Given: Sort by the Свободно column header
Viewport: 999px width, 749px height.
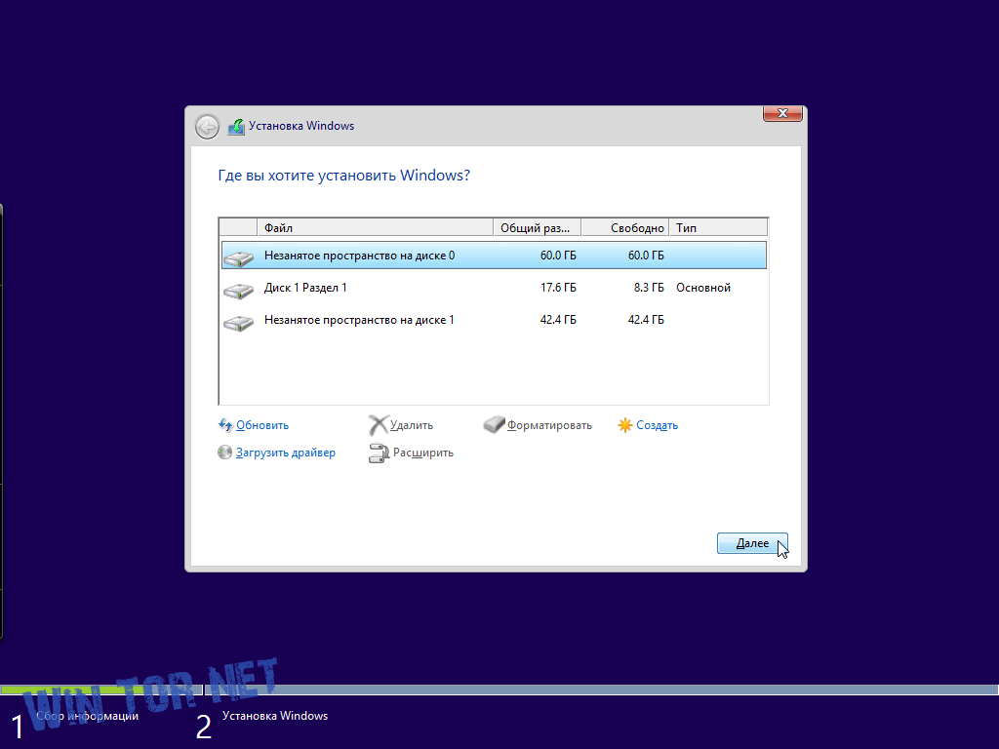Looking at the screenshot, I should [625, 227].
